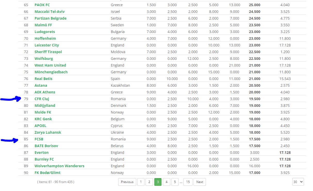This screenshot has height=191, width=313.
Task: Jump to page 1
Action: (x=141, y=182)
